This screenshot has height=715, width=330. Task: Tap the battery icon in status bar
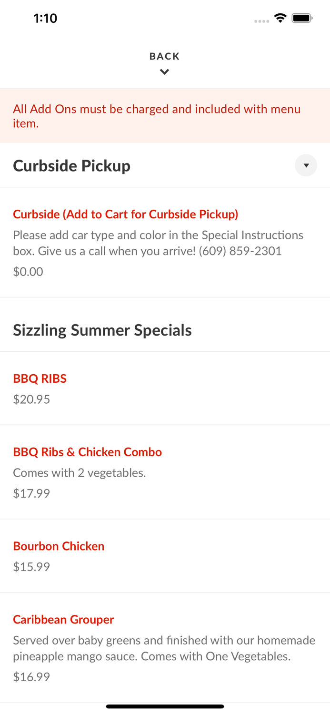[302, 18]
